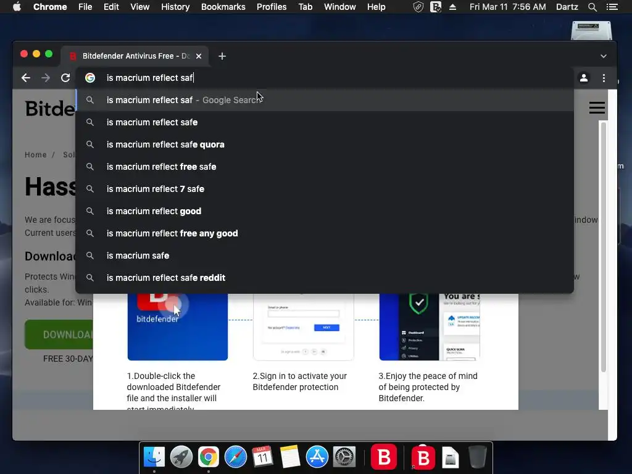Screen dimensions: 632x474
Task: Open App Store from the Dock
Action: pos(317,457)
